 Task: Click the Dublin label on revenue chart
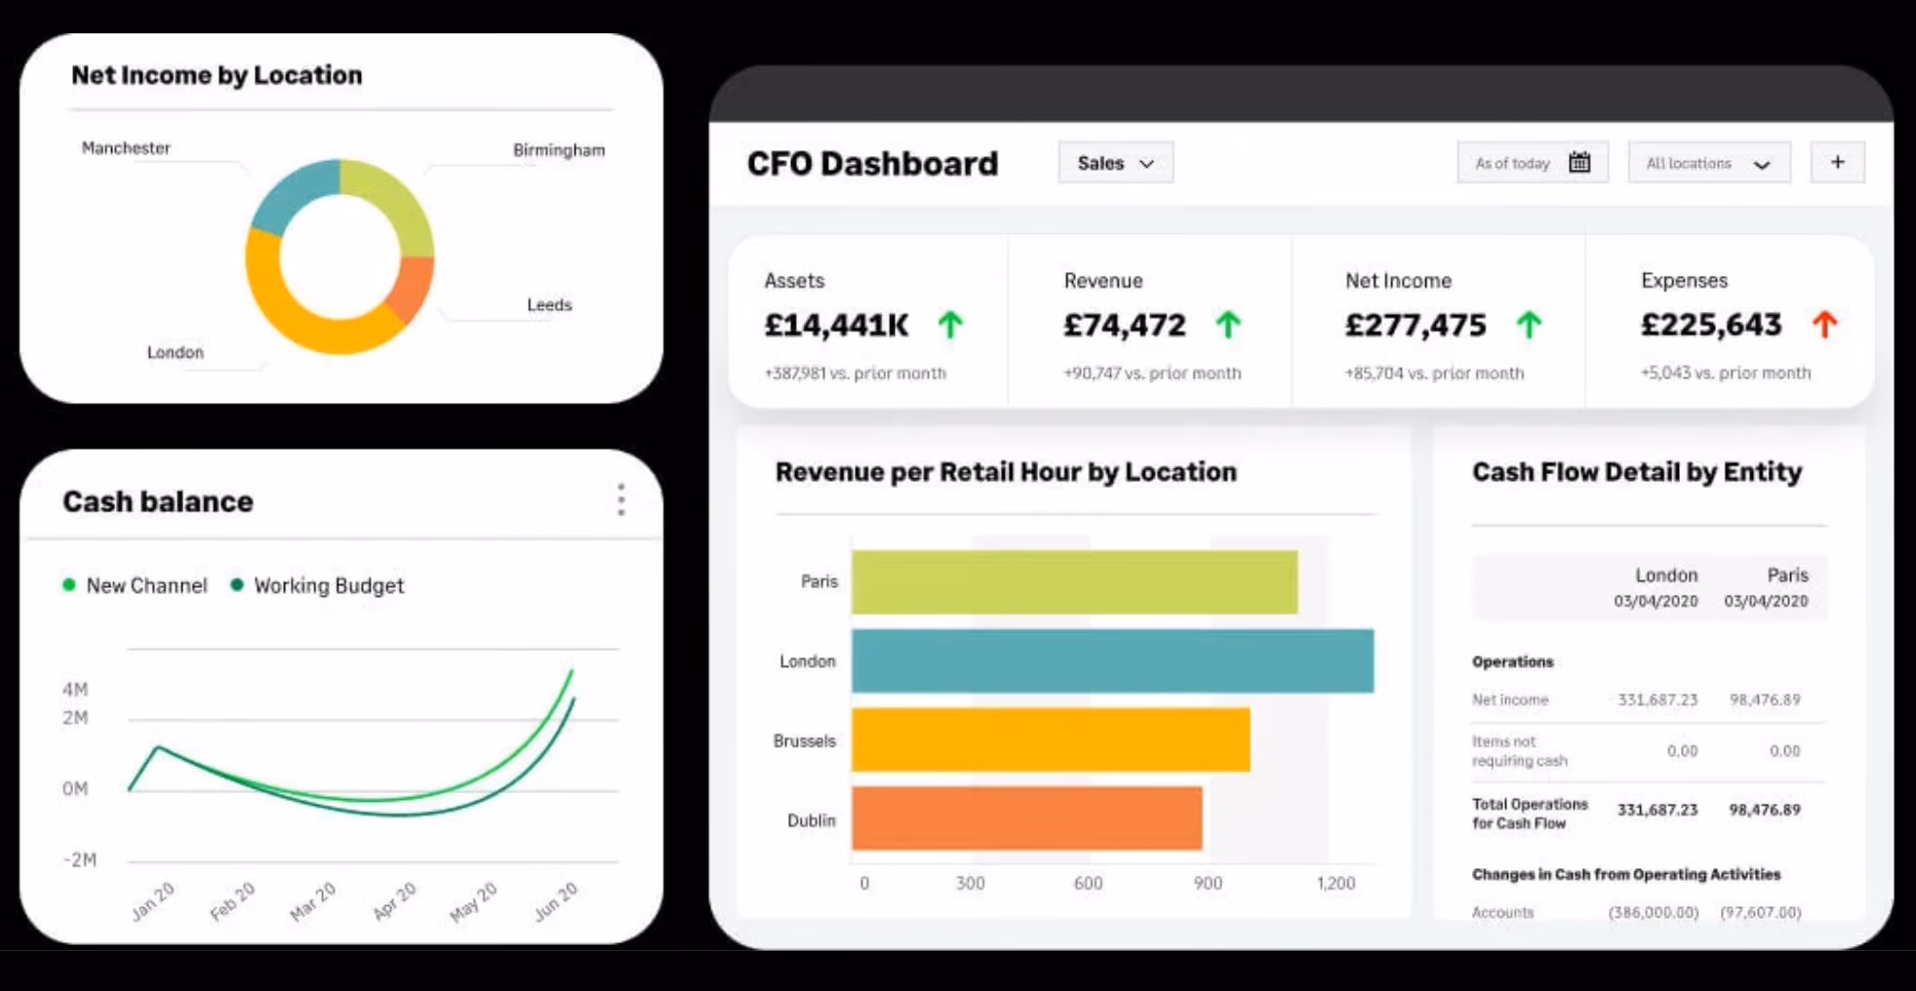(x=812, y=820)
